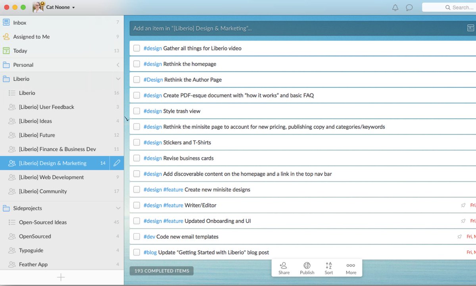Click shared list icon beside [Liberio] Community
476x286 pixels.
(12, 191)
